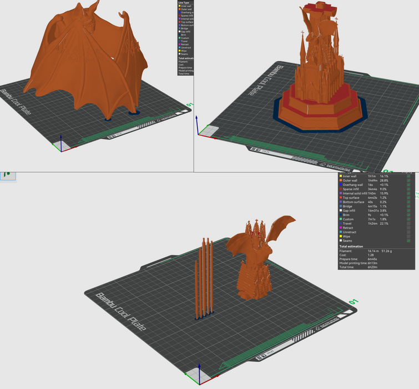Screen dimensions: 419x389
Task: Click the magenta Retract swatch in top legend
Action: click(179, 44)
